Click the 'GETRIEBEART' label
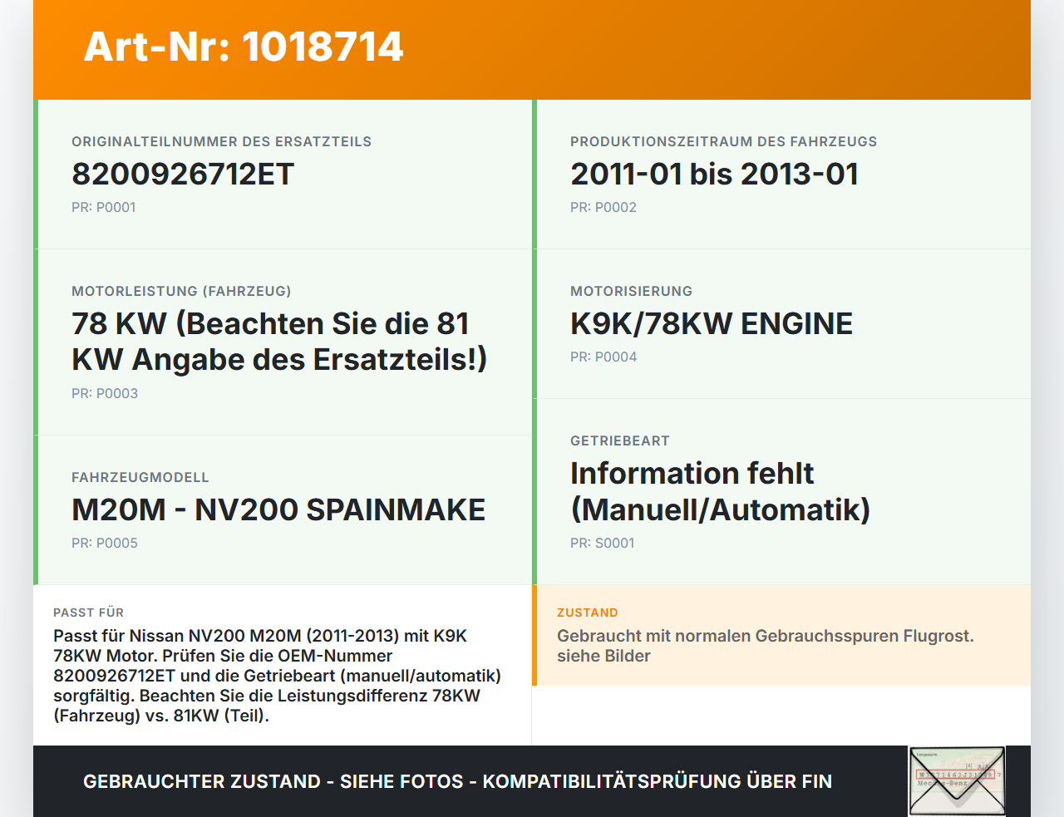 click(620, 440)
